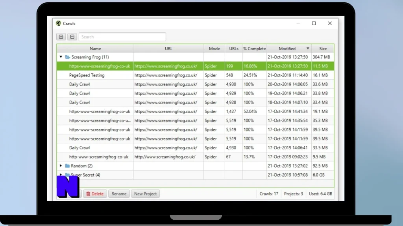This screenshot has width=403, height=226.
Task: Select the http-www-screamingfrog-co-uk crawl name
Action: click(99, 157)
